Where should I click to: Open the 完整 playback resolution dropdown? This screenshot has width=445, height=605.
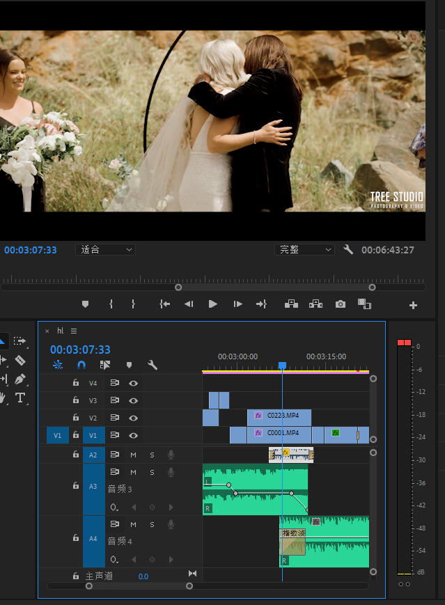(x=304, y=250)
